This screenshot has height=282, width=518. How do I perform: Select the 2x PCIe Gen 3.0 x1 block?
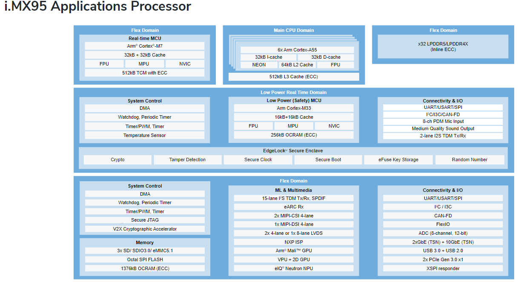click(x=443, y=259)
